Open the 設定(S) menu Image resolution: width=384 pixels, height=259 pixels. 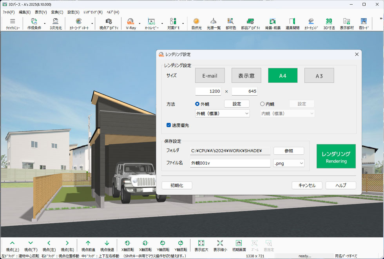[x=74, y=12]
